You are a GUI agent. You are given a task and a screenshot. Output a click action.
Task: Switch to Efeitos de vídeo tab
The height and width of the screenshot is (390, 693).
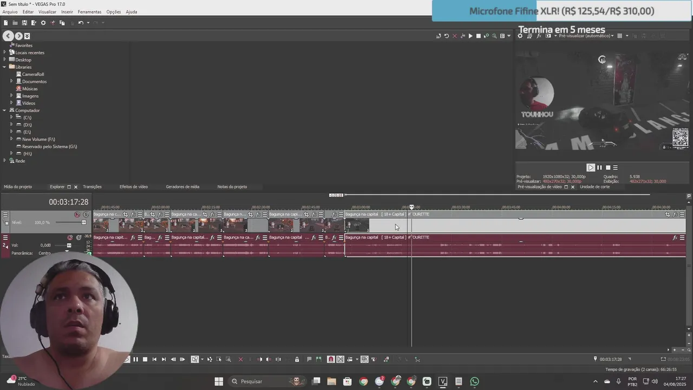coord(134,187)
